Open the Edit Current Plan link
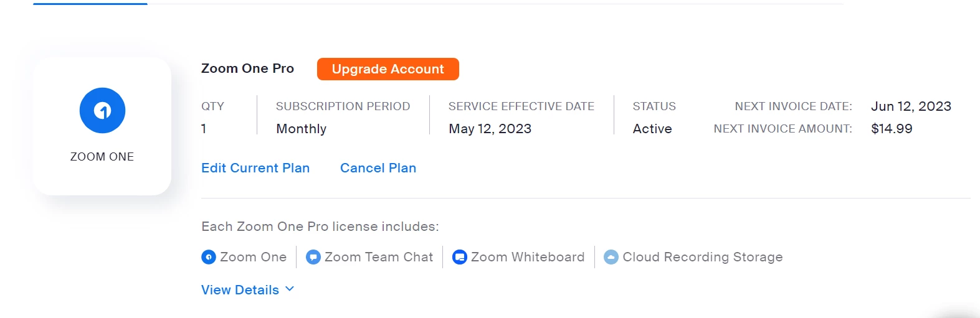The image size is (980, 318). coord(255,168)
